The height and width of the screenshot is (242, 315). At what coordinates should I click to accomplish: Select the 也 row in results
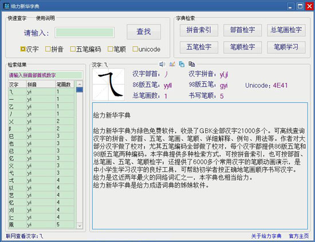click(41, 143)
